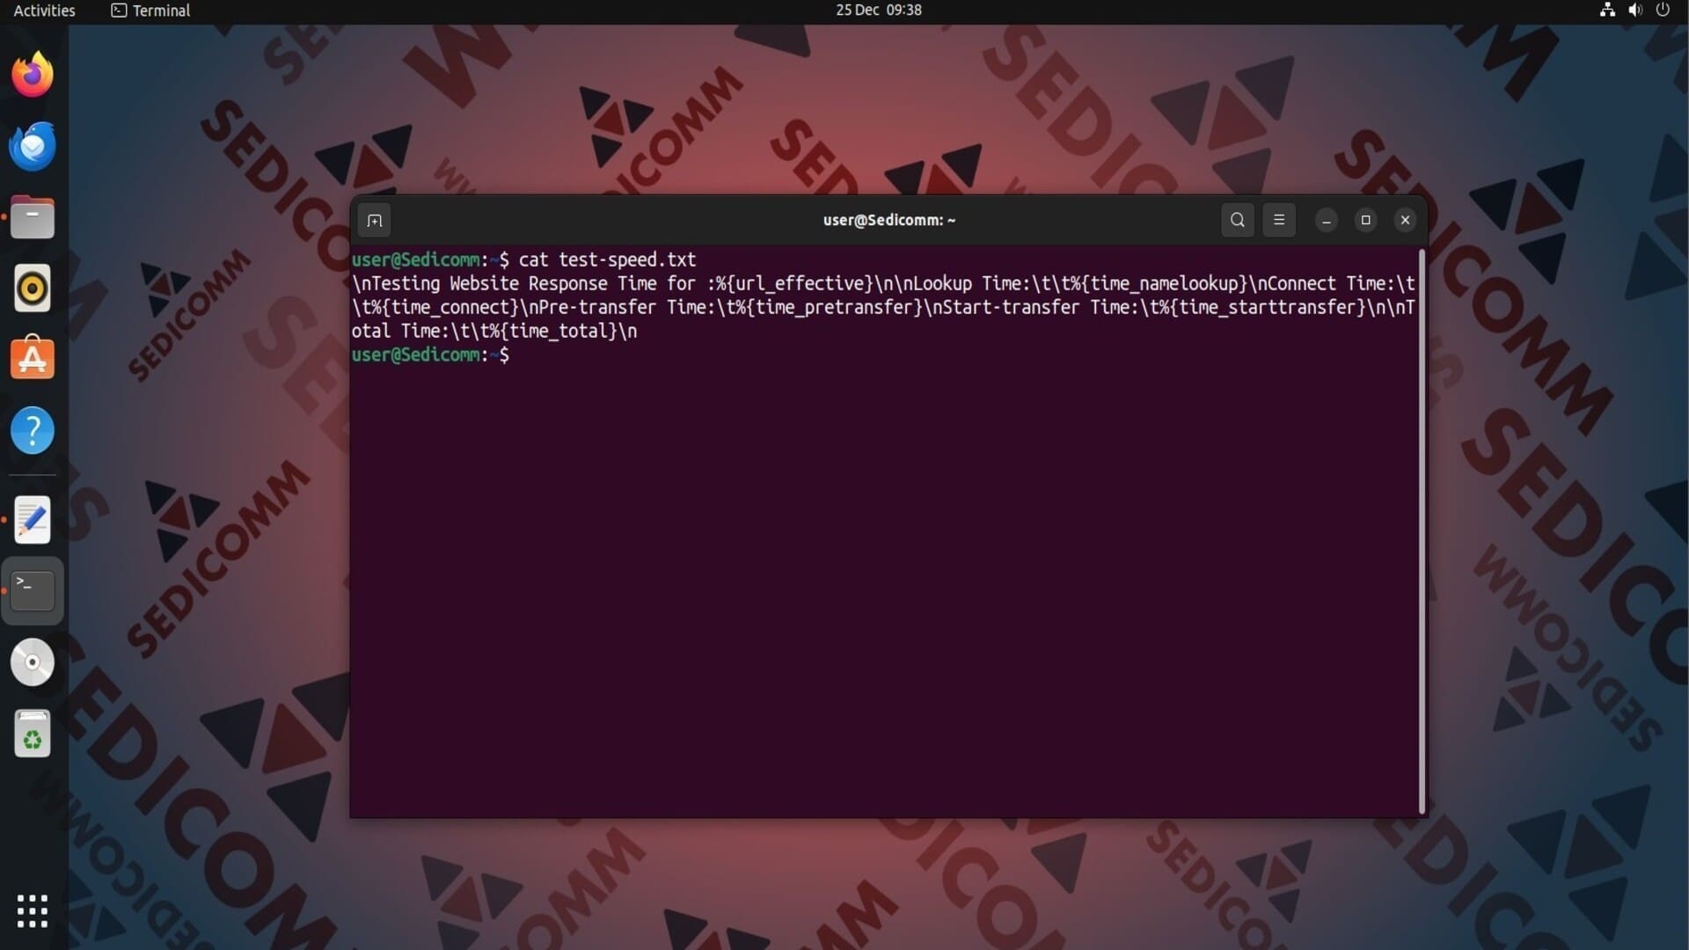Open Ubuntu Software store
Viewport: 1689px width, 950px height.
33,359
